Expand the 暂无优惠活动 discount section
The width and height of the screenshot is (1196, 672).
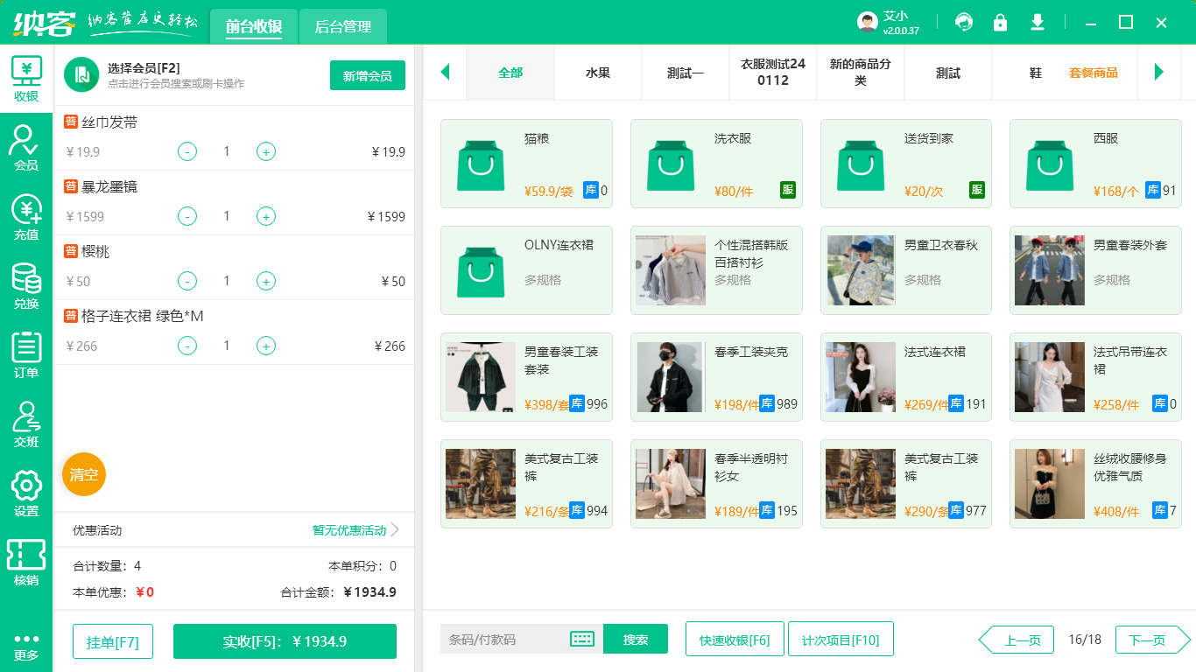coord(349,529)
